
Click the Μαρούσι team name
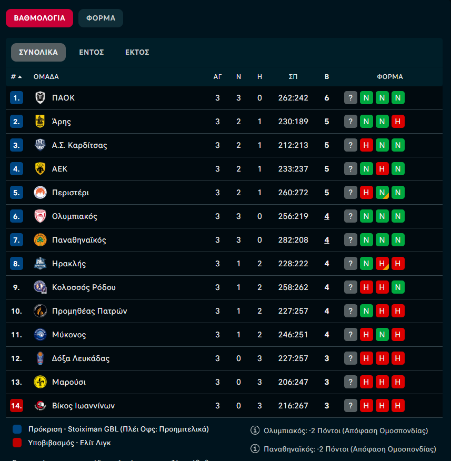tap(69, 382)
